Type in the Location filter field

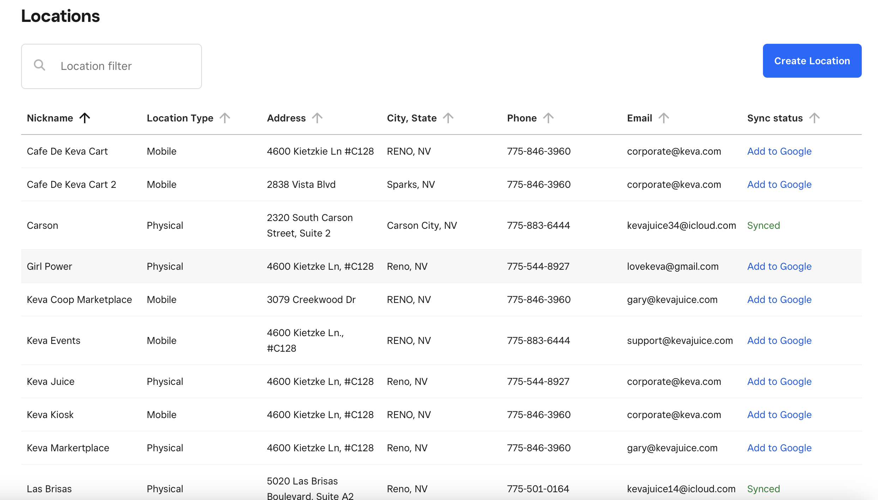(x=127, y=66)
